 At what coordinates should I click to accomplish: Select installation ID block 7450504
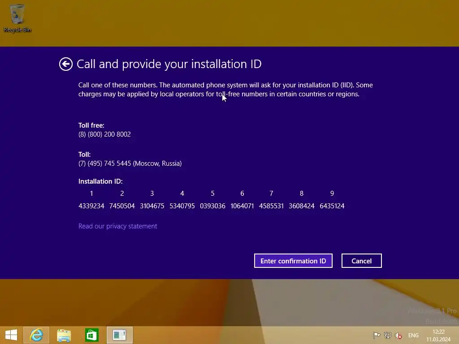(122, 206)
